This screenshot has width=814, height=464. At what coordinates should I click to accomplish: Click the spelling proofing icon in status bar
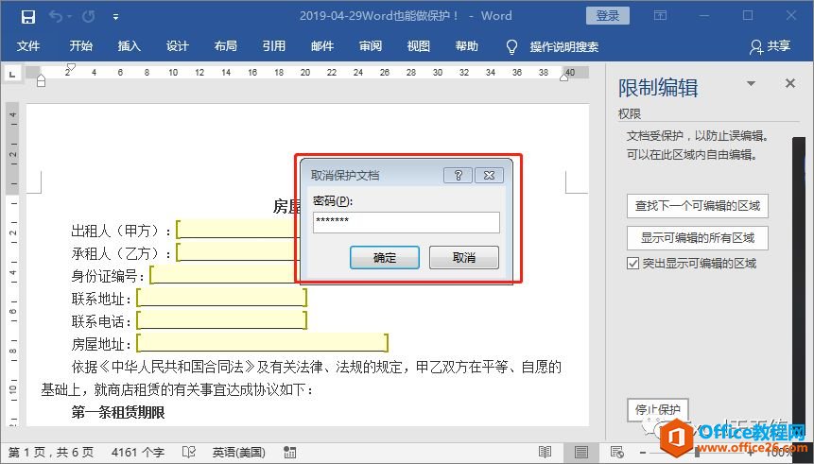pyautogui.click(x=189, y=452)
